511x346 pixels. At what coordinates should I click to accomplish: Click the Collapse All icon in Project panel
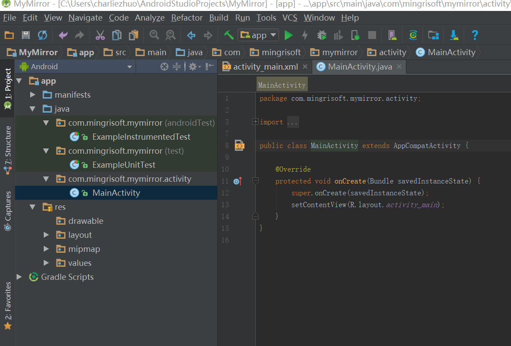[x=176, y=67]
